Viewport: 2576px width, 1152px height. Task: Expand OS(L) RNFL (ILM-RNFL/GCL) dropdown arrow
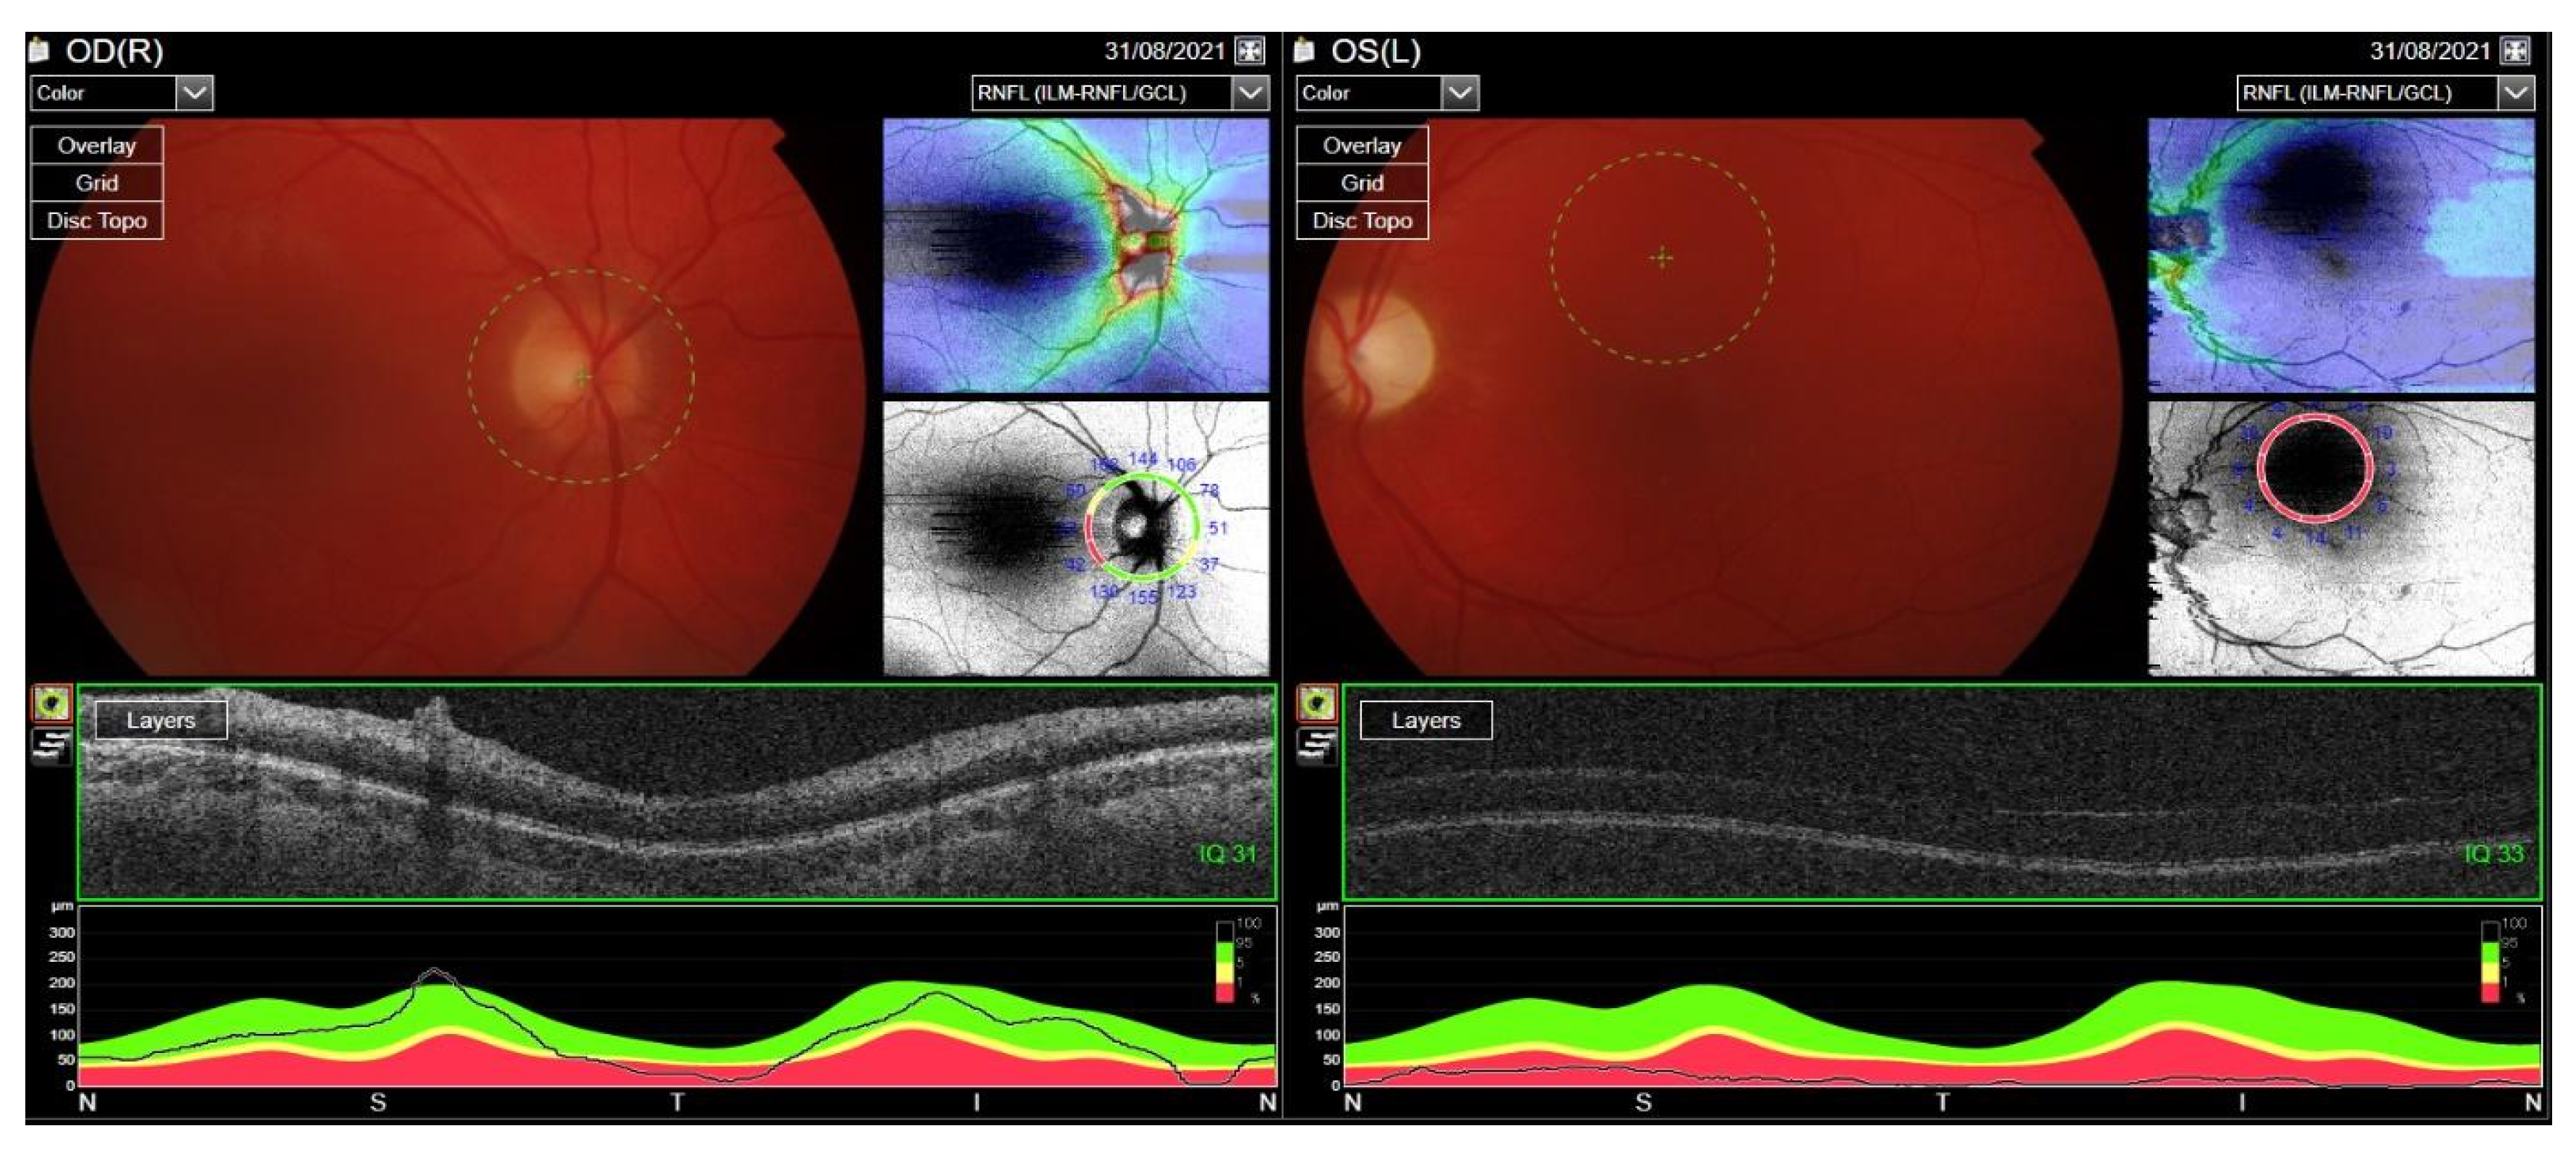pos(2515,93)
